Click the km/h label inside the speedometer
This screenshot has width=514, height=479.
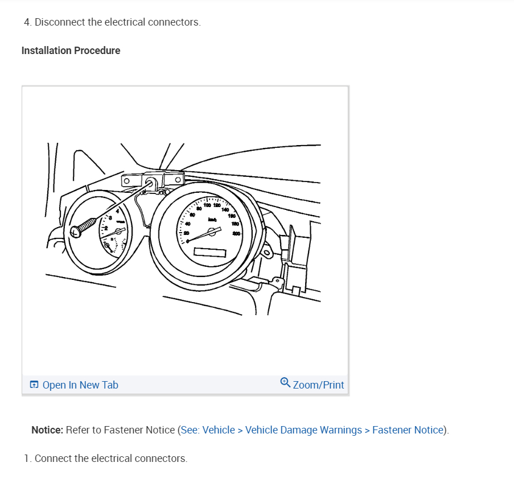[x=212, y=220]
